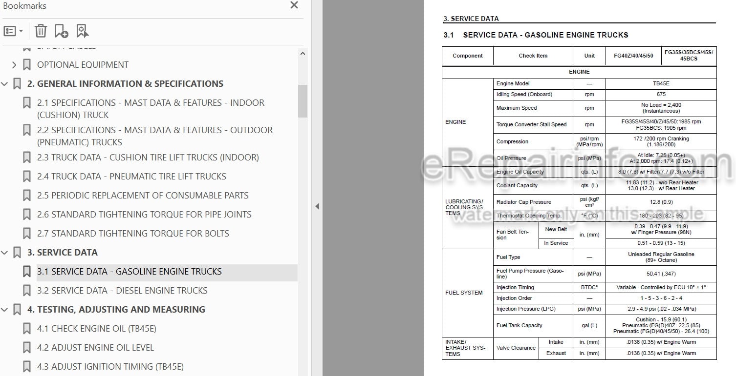Click the 'Component' table header
Viewport: 736px width, 376px height.
(468, 56)
